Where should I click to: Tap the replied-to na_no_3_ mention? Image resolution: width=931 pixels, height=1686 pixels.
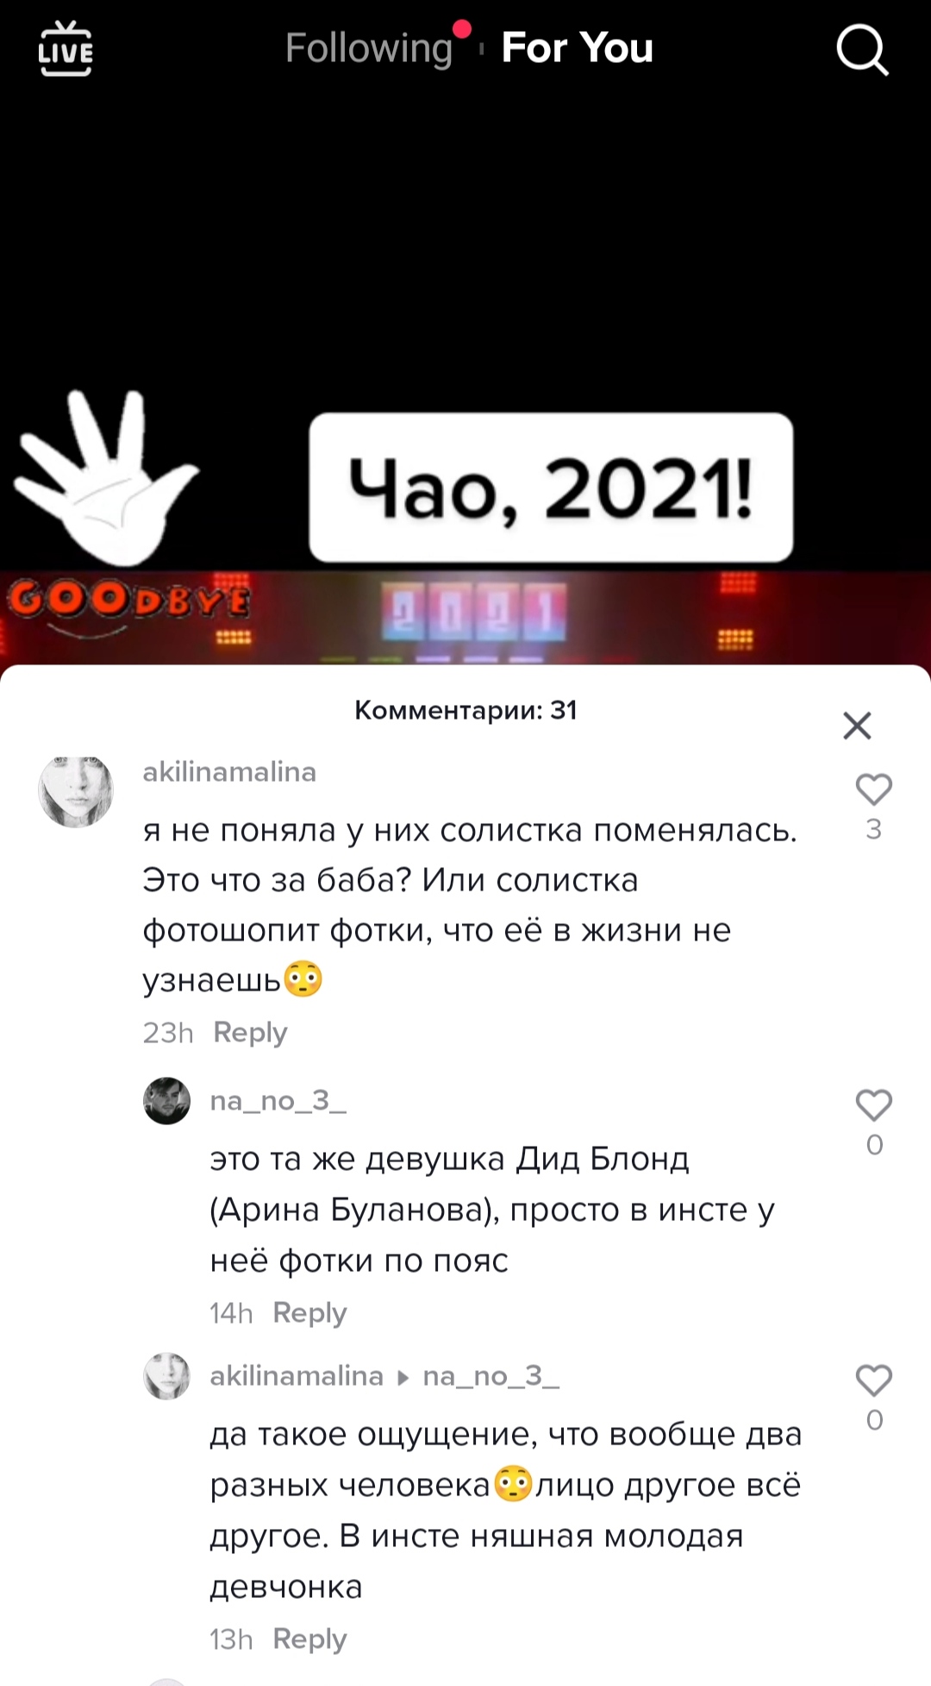(491, 1375)
